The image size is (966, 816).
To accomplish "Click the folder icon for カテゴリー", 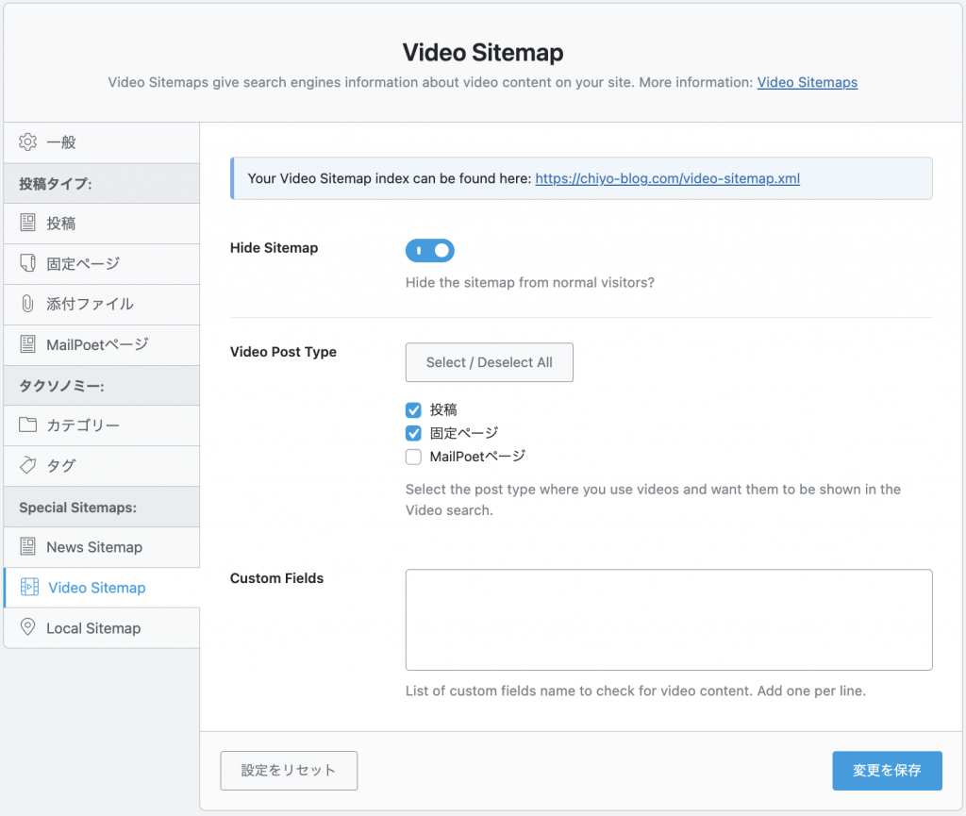I will pyautogui.click(x=27, y=425).
